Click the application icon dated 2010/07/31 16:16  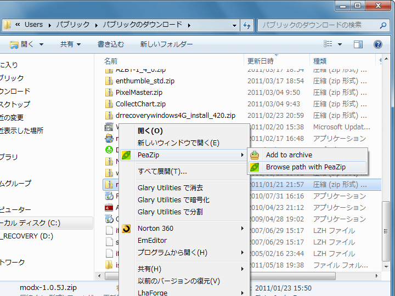[x=109, y=196]
